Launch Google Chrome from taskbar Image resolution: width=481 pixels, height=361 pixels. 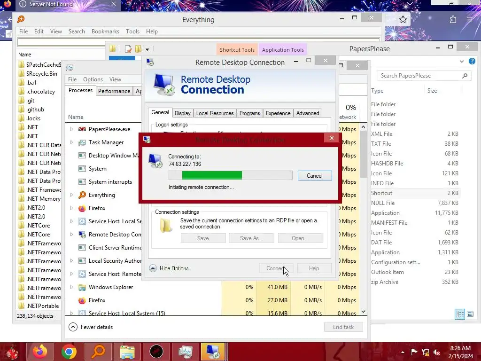click(69, 352)
